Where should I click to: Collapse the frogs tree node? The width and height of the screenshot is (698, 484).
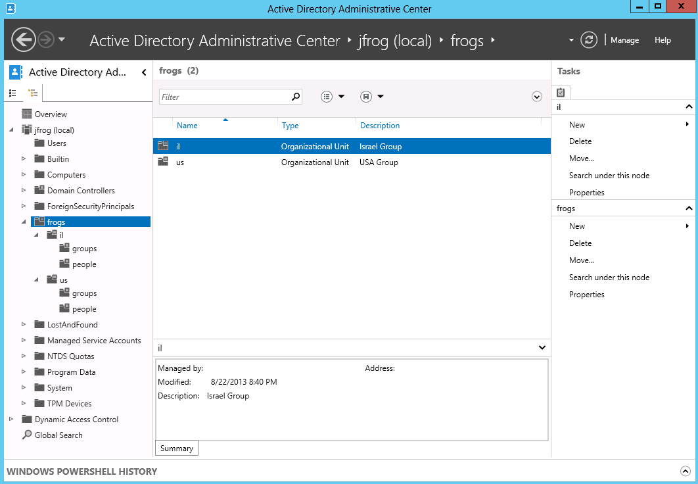pos(24,222)
